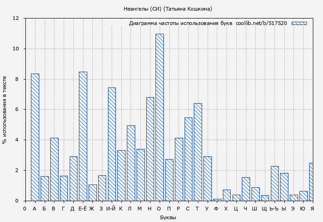Screen dimensions: 323x222
Task: Select the bar for letter Р
Action: (179, 169)
